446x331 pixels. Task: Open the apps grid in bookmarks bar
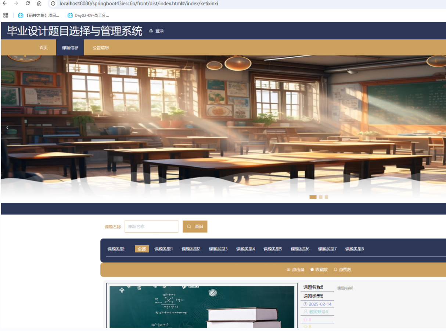(x=6, y=15)
